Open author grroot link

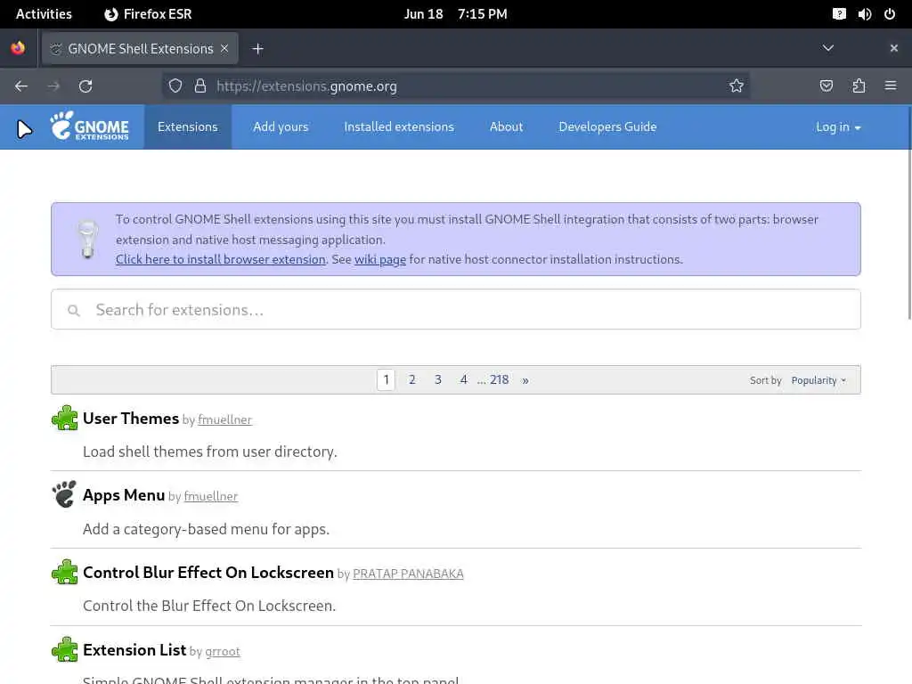coord(222,651)
